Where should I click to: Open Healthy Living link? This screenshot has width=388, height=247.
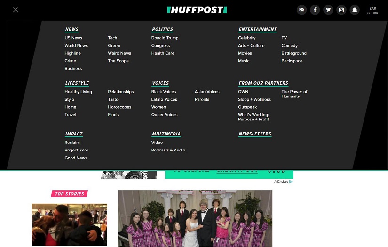(78, 92)
